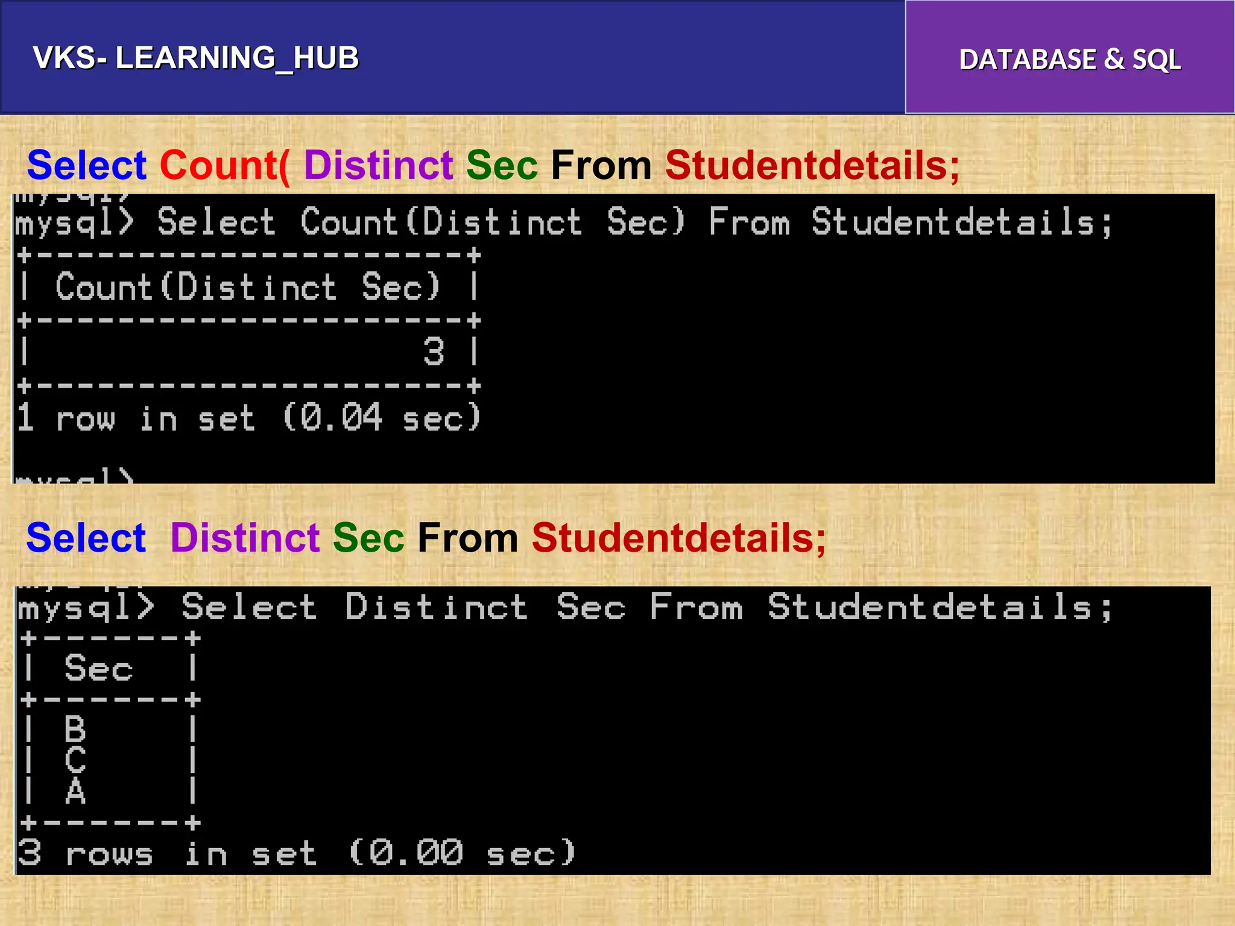Click the Count(Distinct Sec) column header
Viewport: 1235px width, 926px height.
click(247, 286)
